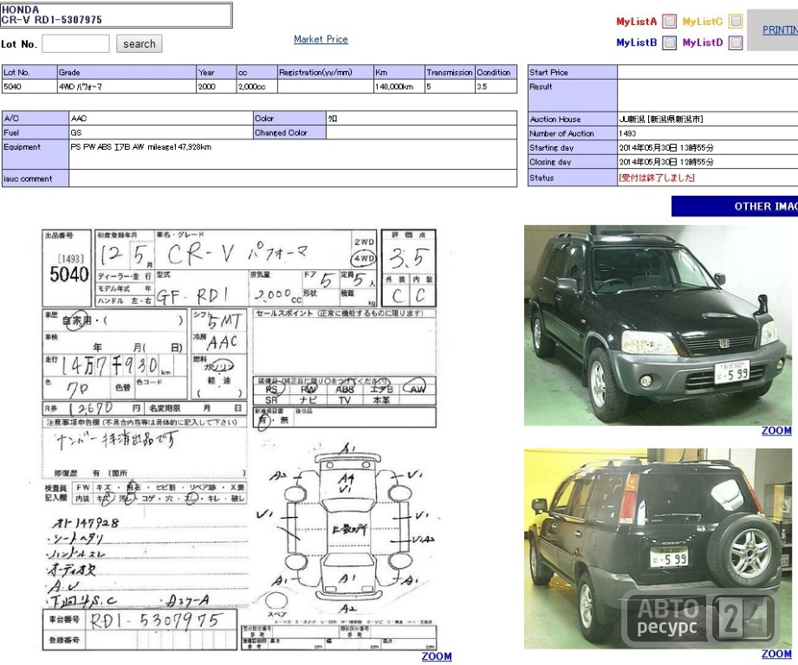
Task: Open ZOOM link under rear car photo
Action: (776, 655)
